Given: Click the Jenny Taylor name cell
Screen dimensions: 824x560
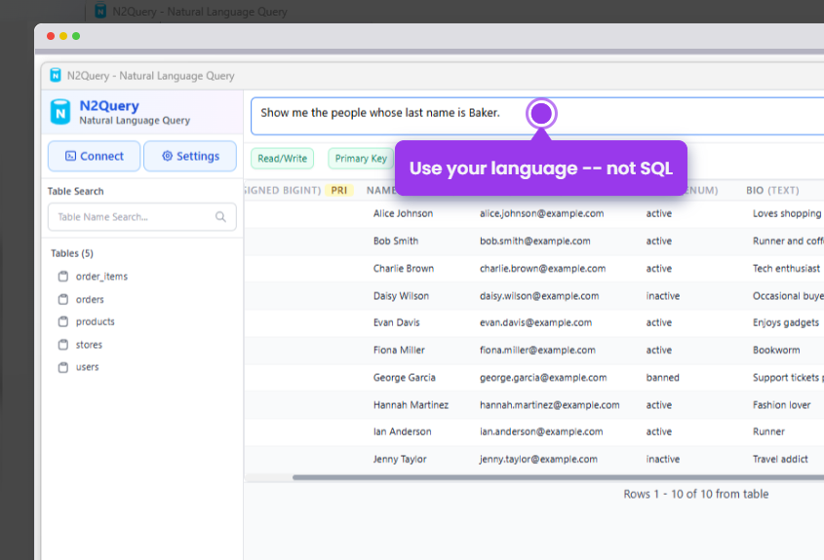Looking at the screenshot, I should pos(400,459).
